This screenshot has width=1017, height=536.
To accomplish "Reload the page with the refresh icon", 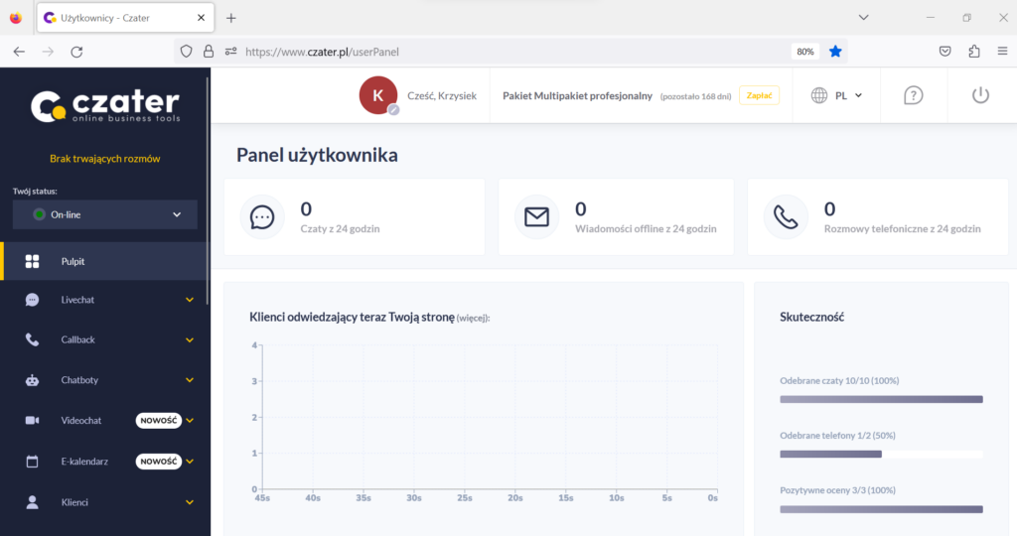I will [76, 52].
